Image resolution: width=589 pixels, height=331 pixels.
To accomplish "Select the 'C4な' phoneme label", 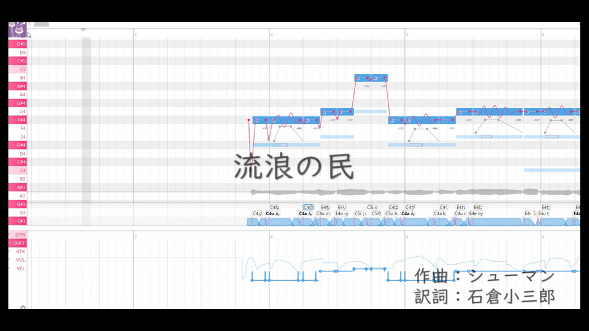I will [275, 207].
